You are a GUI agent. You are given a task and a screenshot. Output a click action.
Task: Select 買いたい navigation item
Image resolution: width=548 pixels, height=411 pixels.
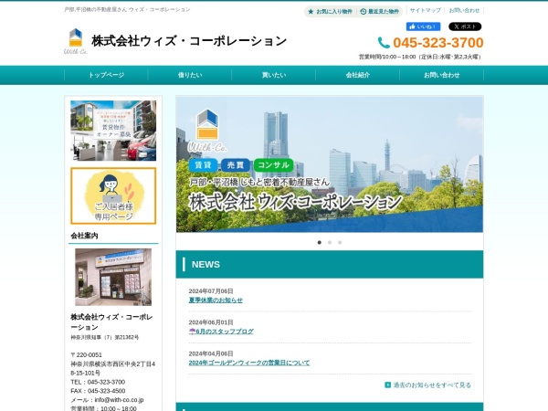click(274, 75)
